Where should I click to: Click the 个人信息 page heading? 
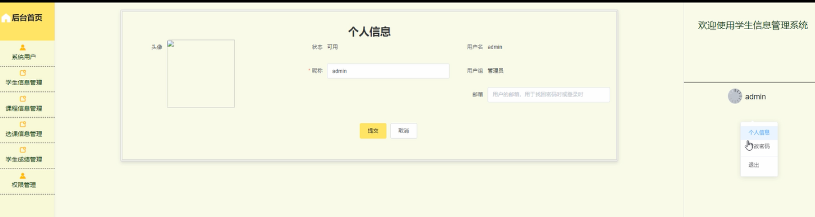coord(369,32)
